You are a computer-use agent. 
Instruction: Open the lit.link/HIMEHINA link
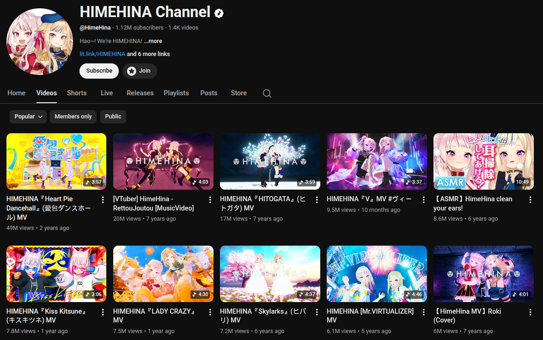(x=103, y=54)
